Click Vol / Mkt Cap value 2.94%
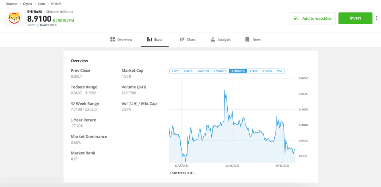Screen dimensions: 381x187 click(126, 109)
